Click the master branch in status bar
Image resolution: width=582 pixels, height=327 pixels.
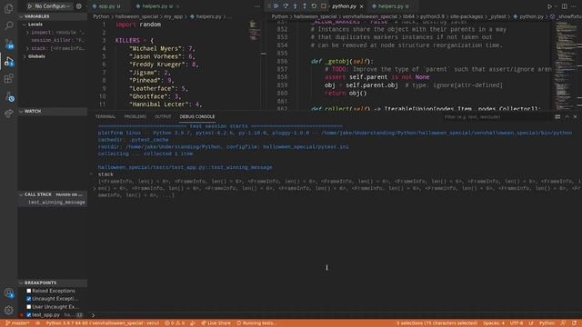(17, 323)
